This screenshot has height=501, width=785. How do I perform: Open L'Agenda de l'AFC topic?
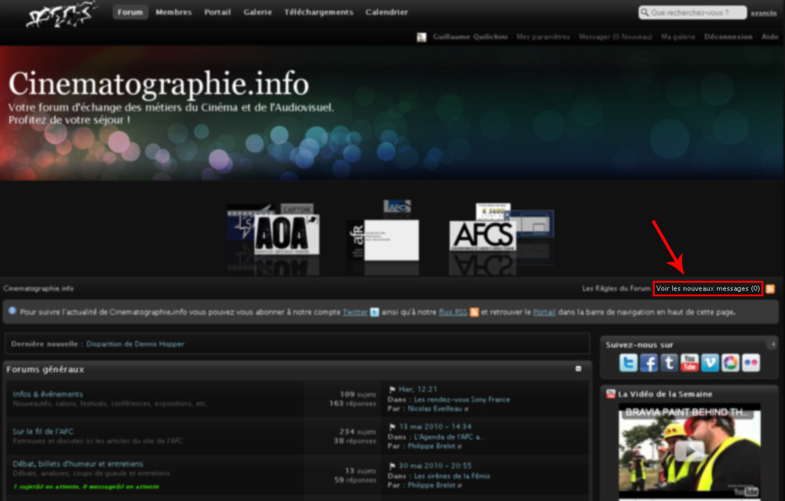(x=450, y=437)
